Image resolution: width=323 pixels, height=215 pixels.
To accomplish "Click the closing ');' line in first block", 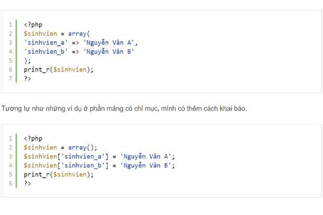I will [27, 61].
